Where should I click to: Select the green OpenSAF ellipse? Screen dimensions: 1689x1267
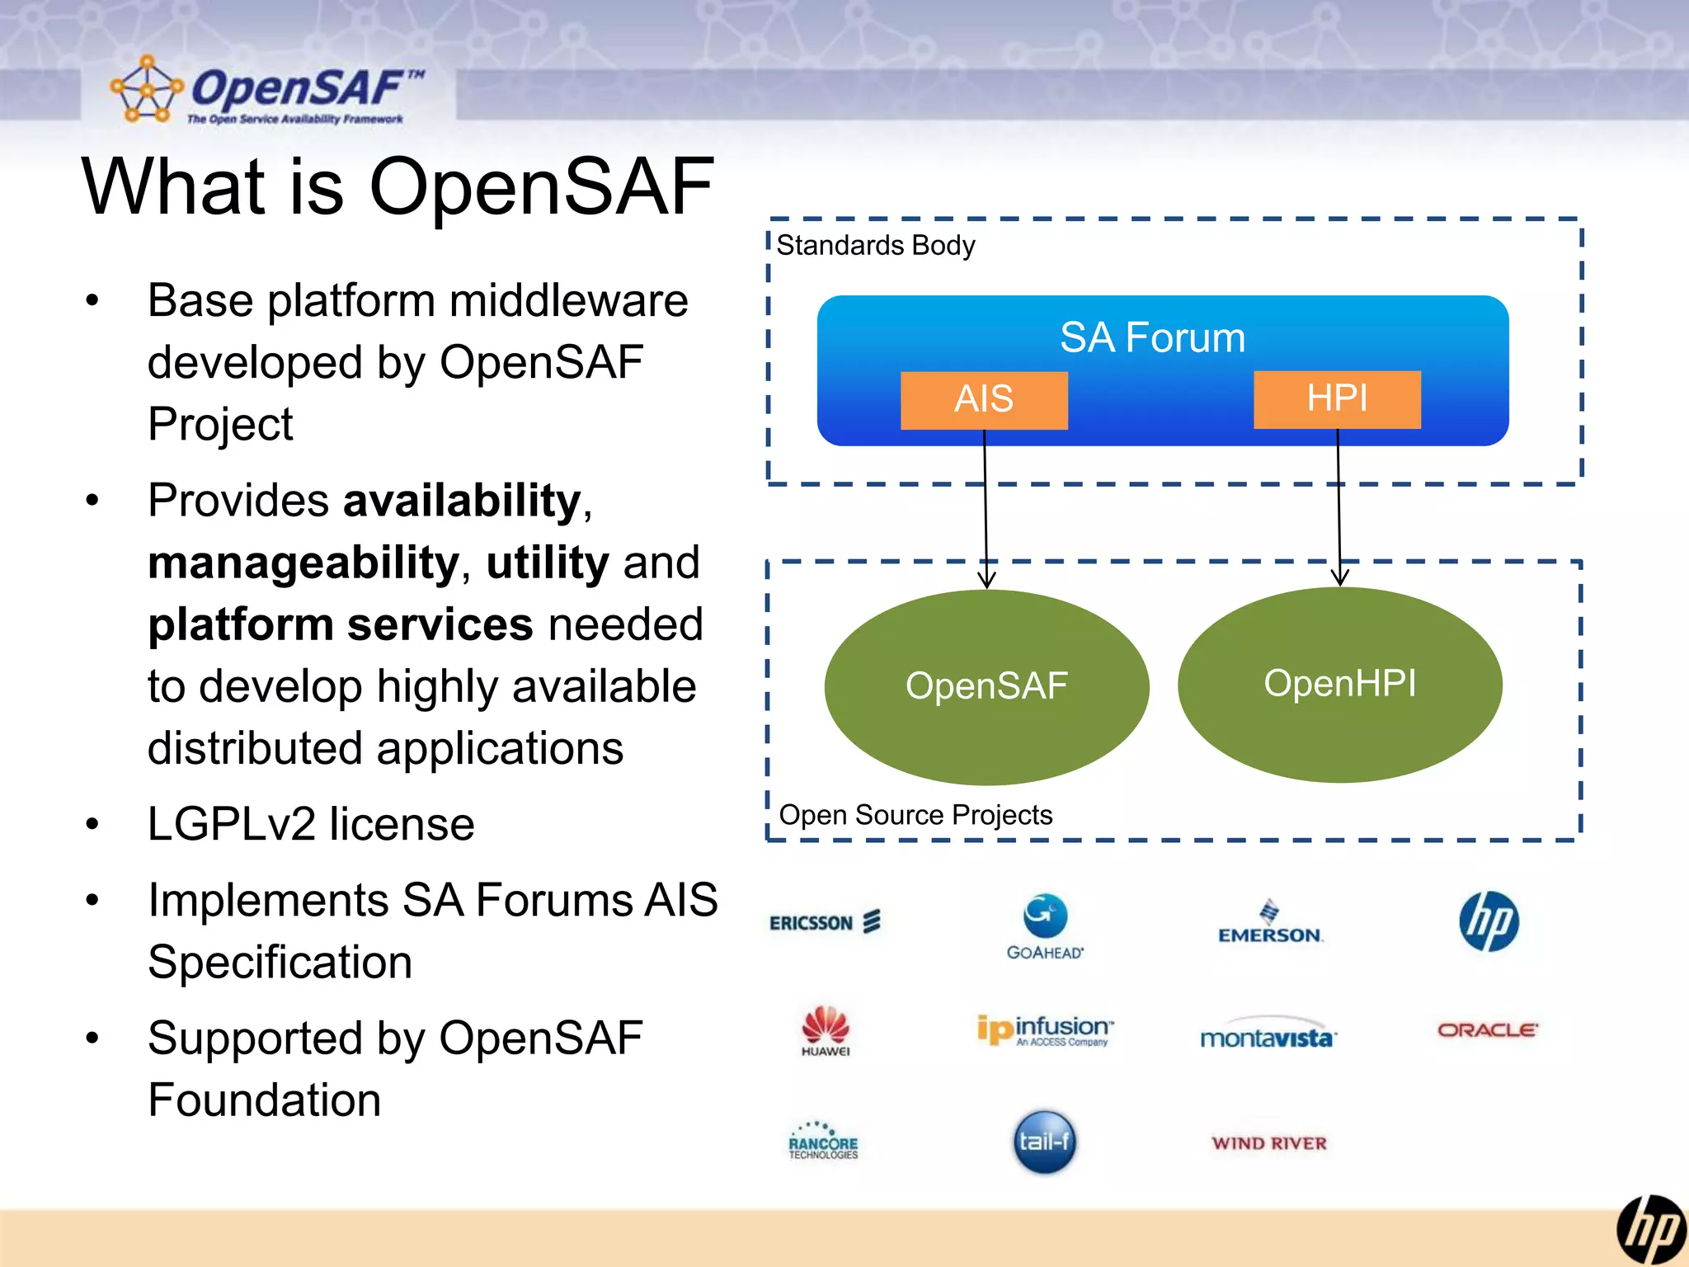point(986,686)
